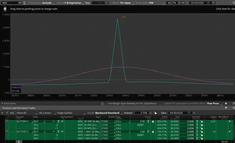Image resolution: width=235 pixels, height=143 pixels.
Task: Toggle Vol Adj lock on 27300 CALL row
Action: click(x=202, y=122)
